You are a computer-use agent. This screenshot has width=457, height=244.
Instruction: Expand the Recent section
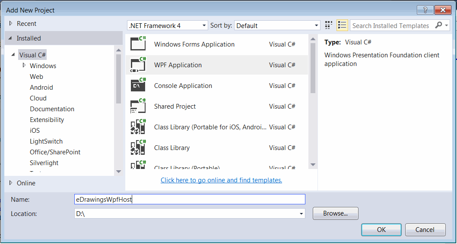point(11,24)
